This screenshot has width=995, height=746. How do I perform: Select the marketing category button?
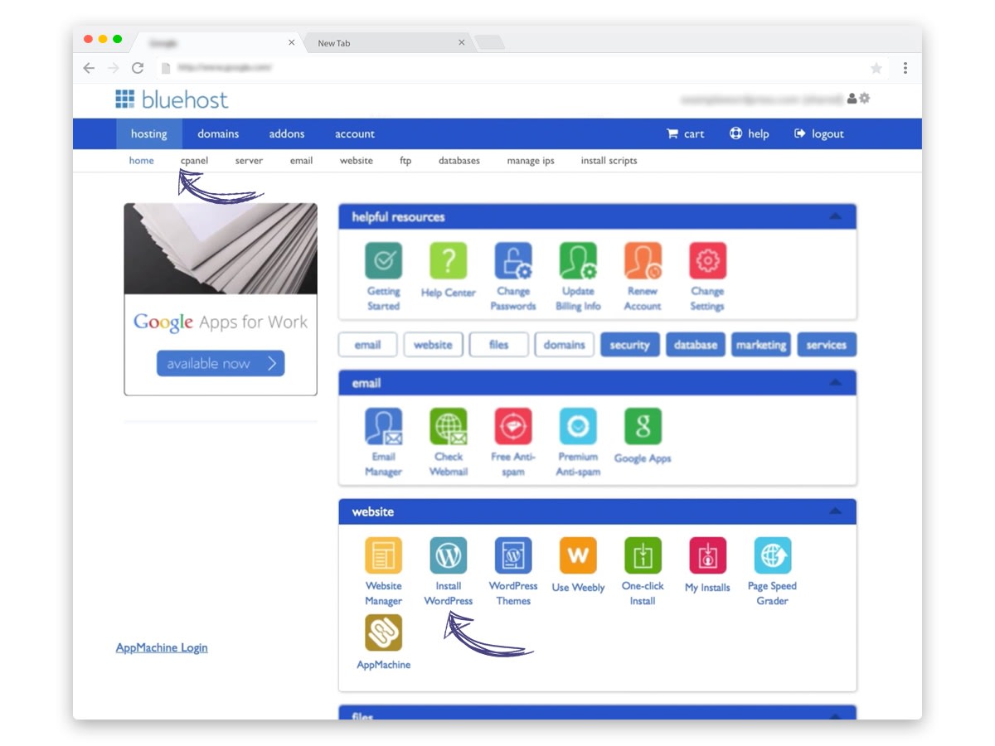(761, 345)
